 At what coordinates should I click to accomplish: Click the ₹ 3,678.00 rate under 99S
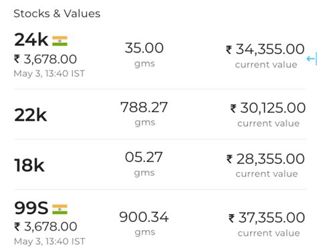pyautogui.click(x=45, y=227)
